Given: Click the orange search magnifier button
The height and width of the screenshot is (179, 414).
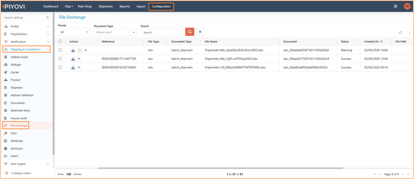Looking at the screenshot, I should tap(190, 32).
